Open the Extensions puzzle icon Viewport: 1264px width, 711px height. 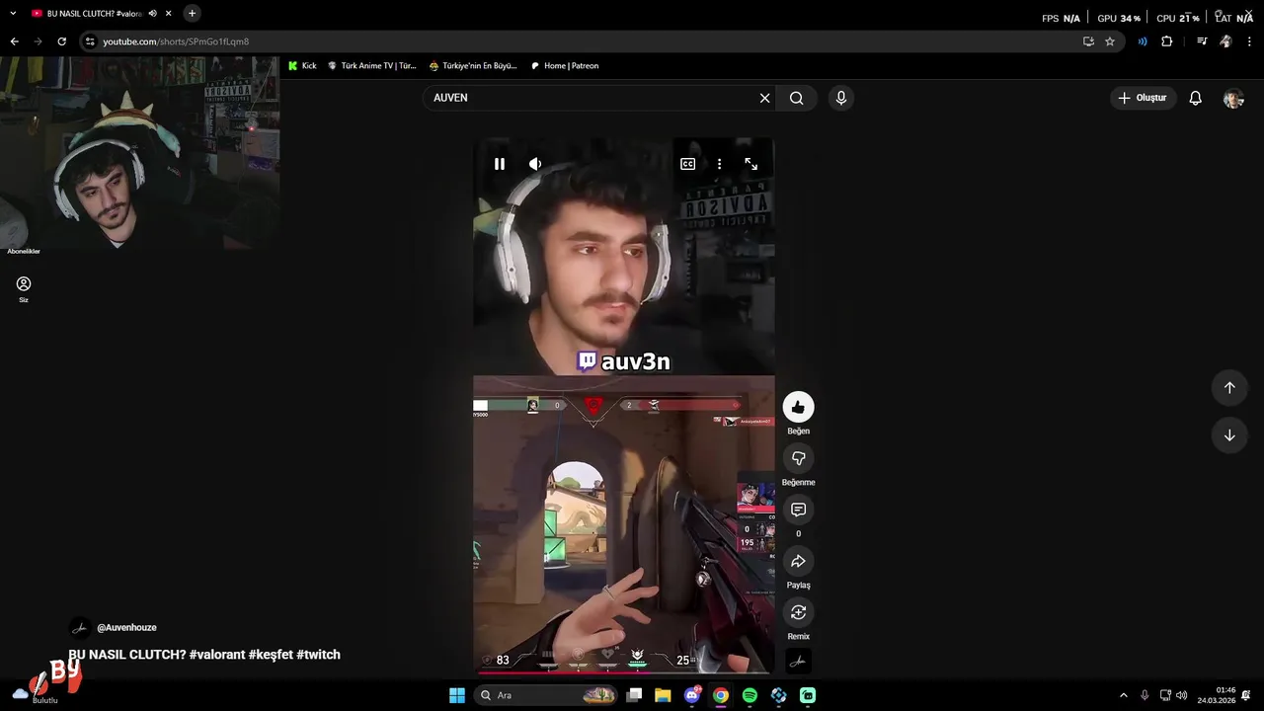[1166, 41]
